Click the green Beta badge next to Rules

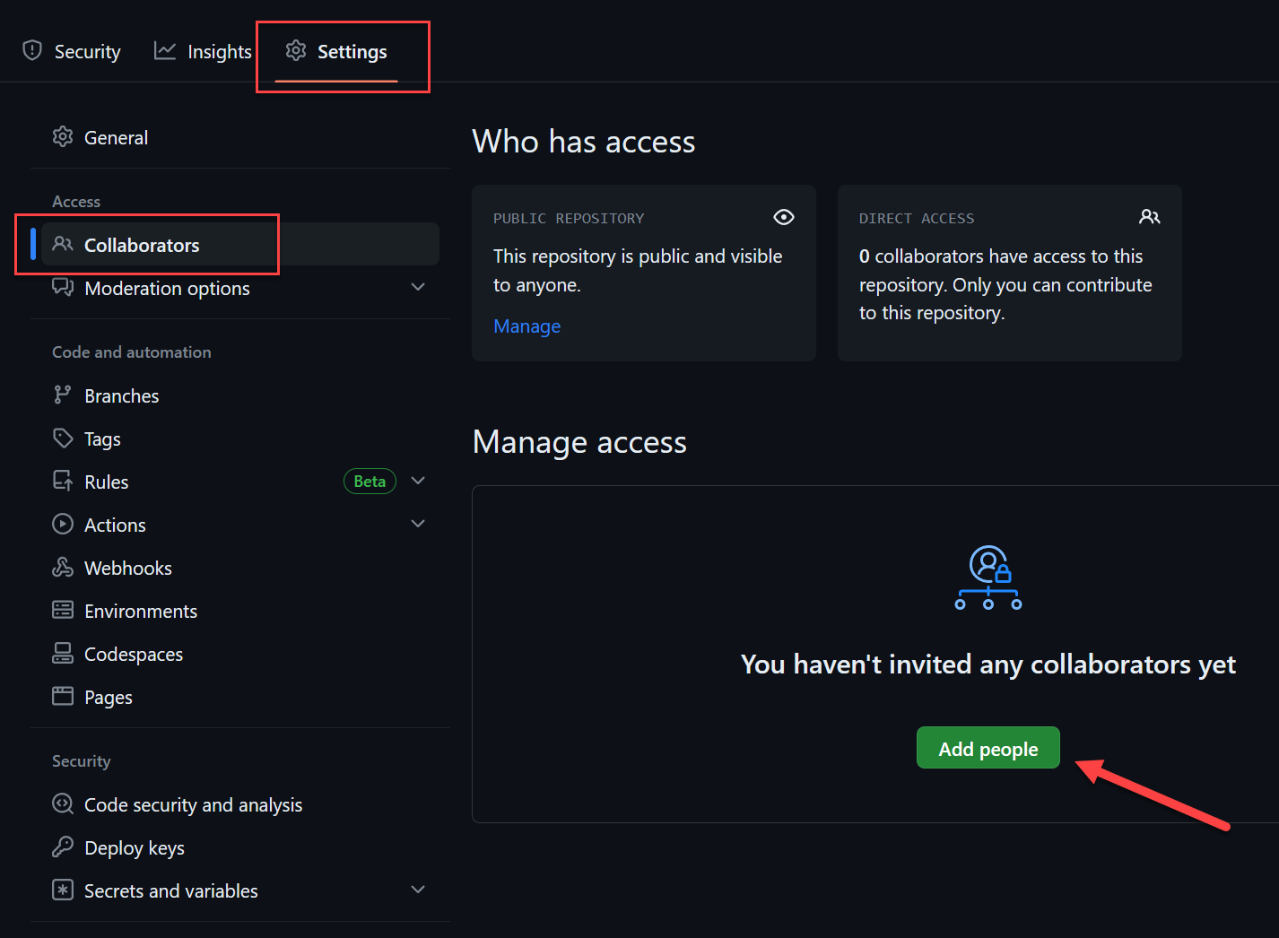370,481
